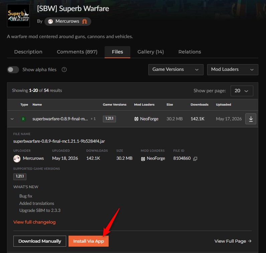Click the +1 additional files indicator
The image size is (266, 253).
[x=93, y=119]
